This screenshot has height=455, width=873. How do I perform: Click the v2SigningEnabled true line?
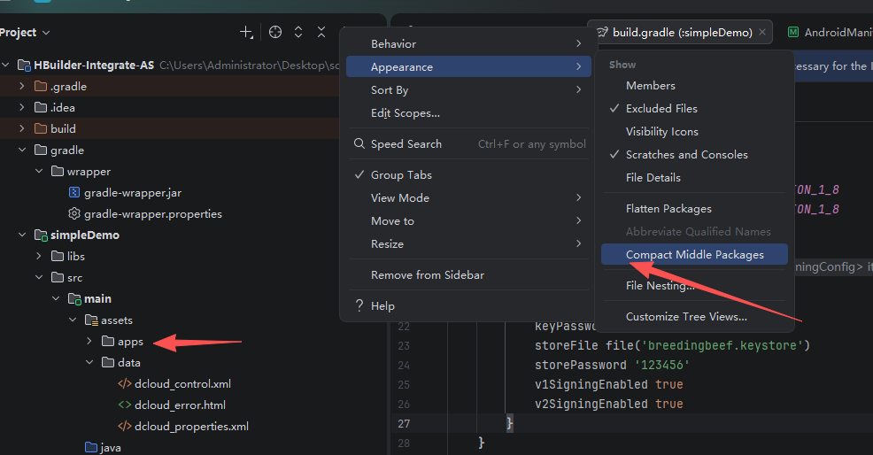click(608, 404)
